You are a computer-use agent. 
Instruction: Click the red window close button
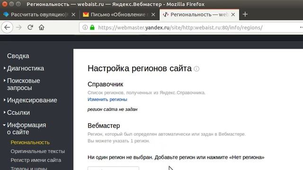click(4, 4)
